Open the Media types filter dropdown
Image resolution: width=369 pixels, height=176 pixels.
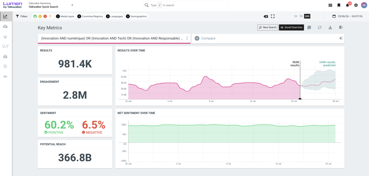pyautogui.click(x=66, y=17)
